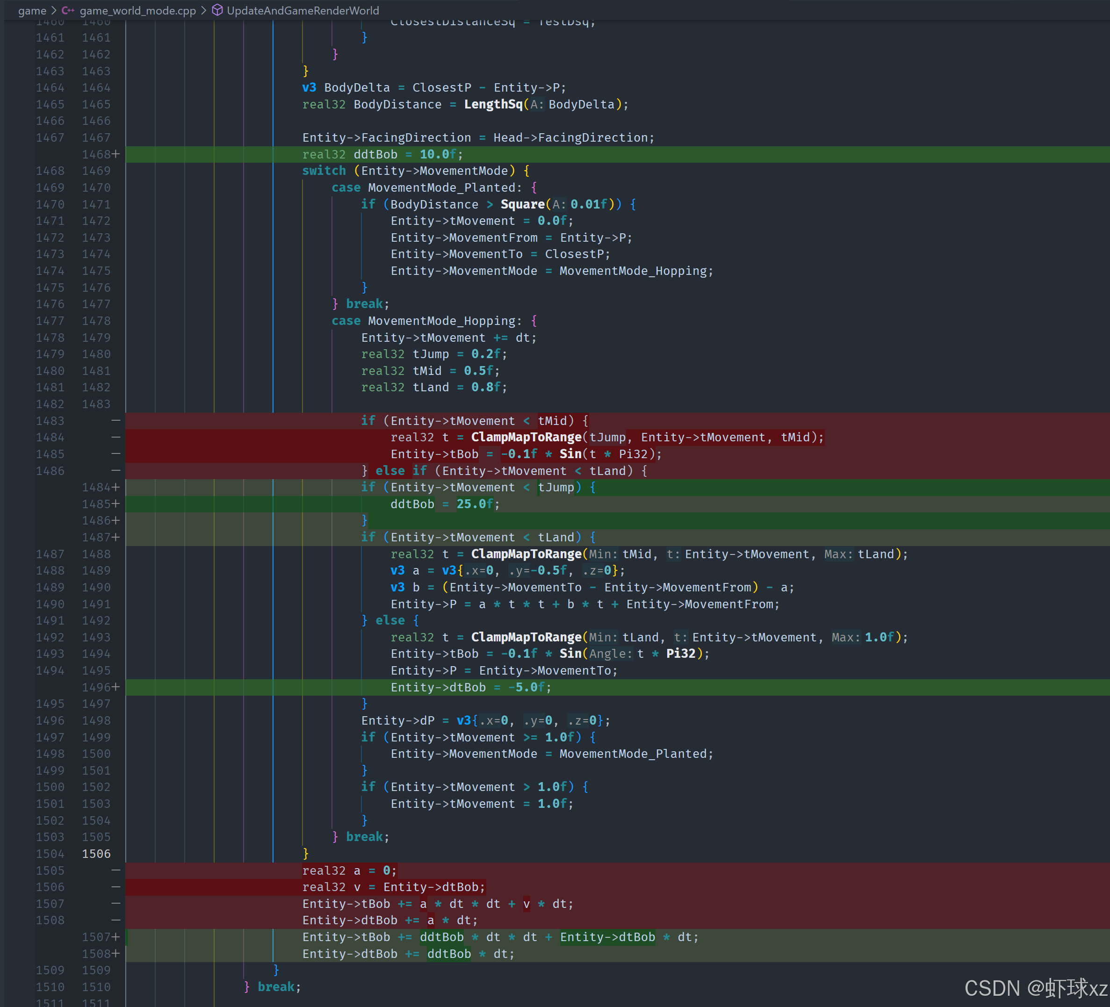Click the highlighted line number 1506
This screenshot has height=1007, width=1110.
(96, 853)
